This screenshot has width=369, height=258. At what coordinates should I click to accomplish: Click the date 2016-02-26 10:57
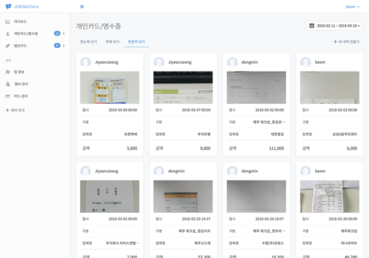(269, 219)
